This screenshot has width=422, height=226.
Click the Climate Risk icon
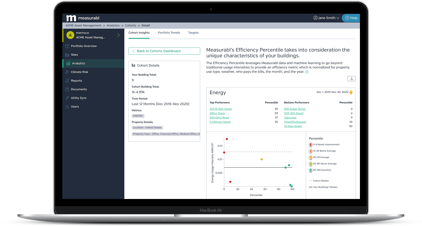coord(67,72)
